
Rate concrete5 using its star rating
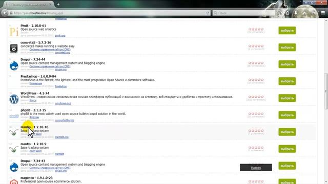click(x=256, y=46)
